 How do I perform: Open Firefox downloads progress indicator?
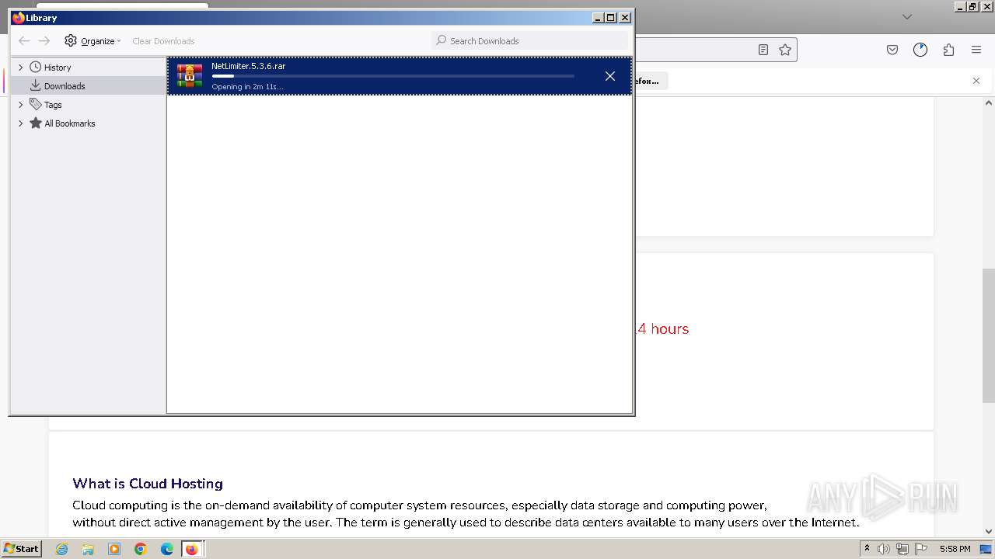pyautogui.click(x=920, y=50)
